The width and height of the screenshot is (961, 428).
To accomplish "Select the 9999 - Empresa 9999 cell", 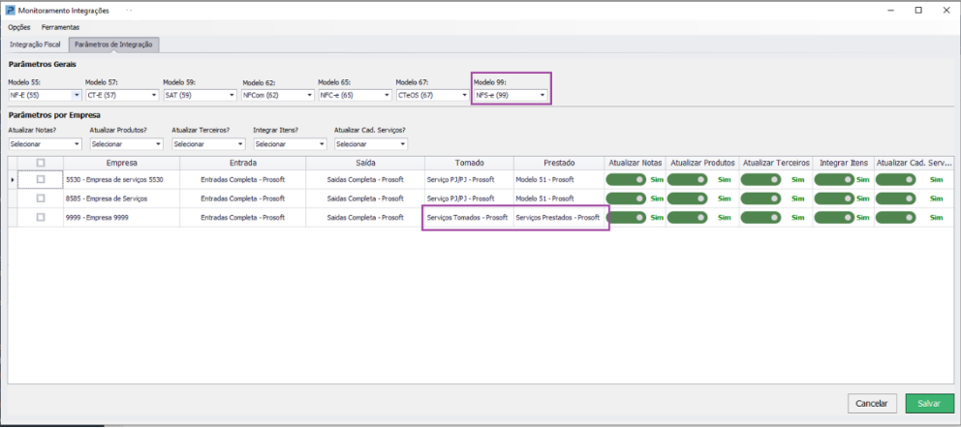I will [x=121, y=217].
